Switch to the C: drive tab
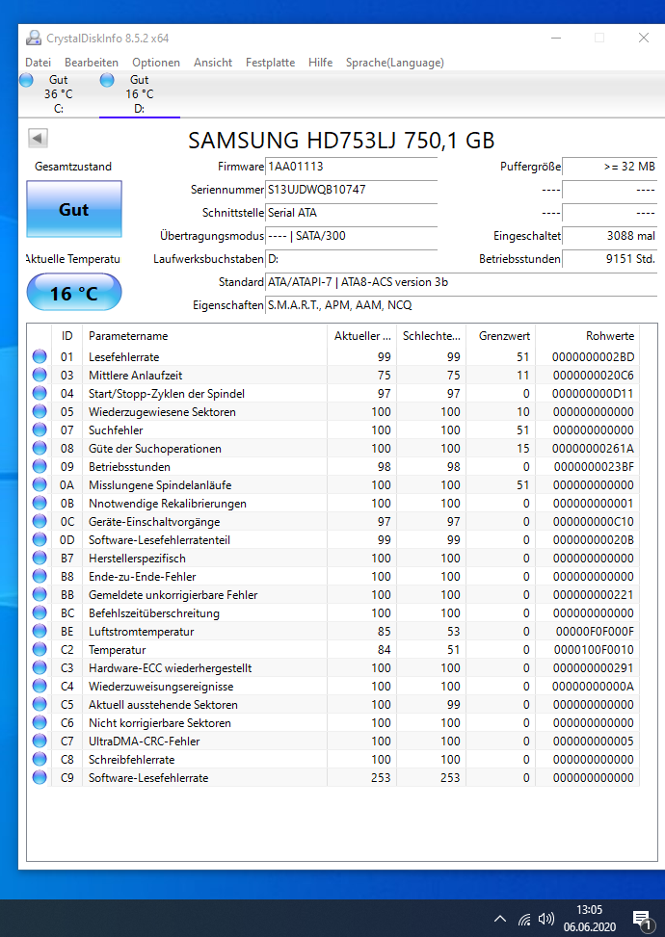 59,93
